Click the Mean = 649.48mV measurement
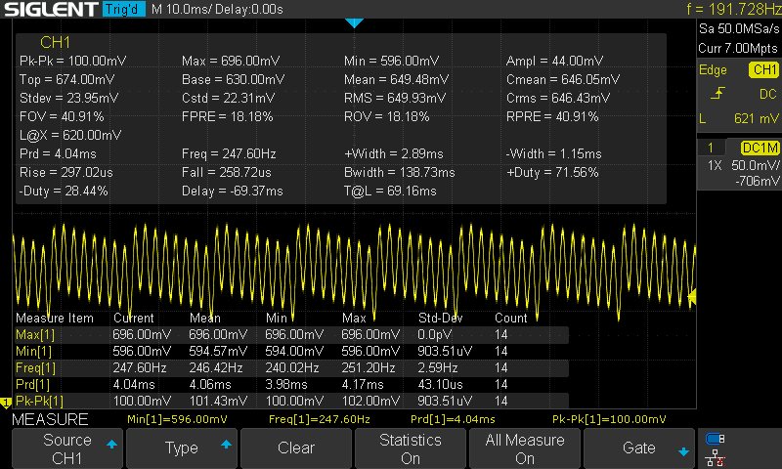The width and height of the screenshot is (782, 469). 397,80
